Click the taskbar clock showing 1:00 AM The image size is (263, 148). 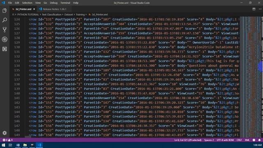click(257, 145)
